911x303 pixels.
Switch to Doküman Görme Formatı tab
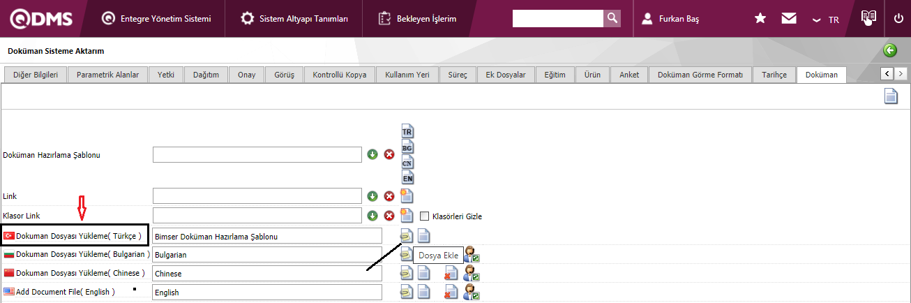click(x=700, y=75)
